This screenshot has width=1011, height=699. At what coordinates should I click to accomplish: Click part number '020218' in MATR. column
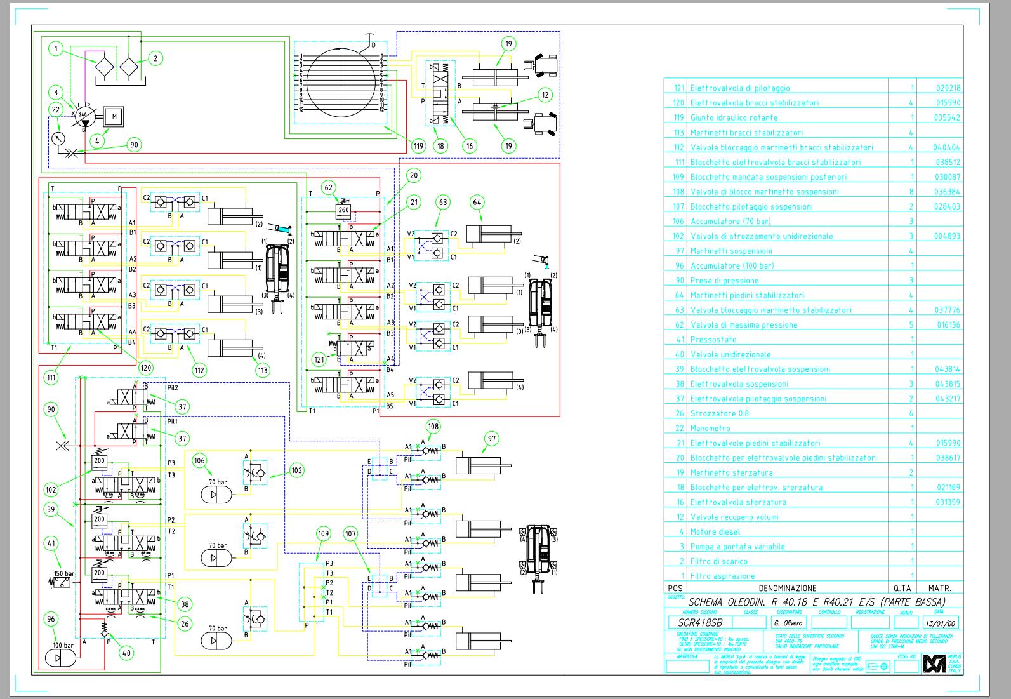[x=948, y=88]
